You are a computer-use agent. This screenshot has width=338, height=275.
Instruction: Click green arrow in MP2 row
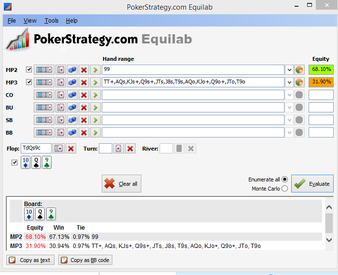pyautogui.click(x=95, y=69)
